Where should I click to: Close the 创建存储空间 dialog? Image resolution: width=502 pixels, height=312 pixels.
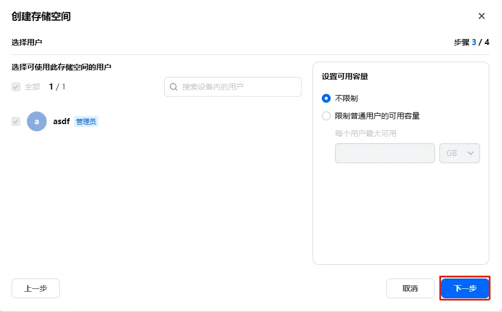(x=482, y=16)
